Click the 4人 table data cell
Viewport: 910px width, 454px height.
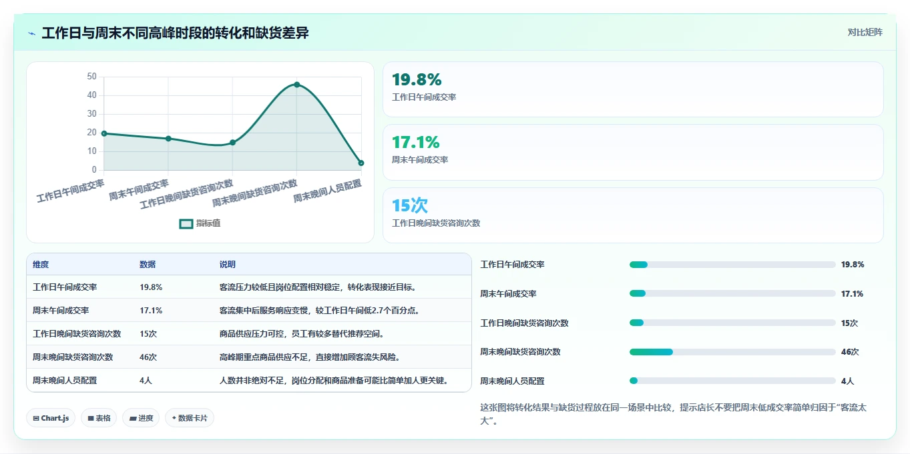point(146,381)
